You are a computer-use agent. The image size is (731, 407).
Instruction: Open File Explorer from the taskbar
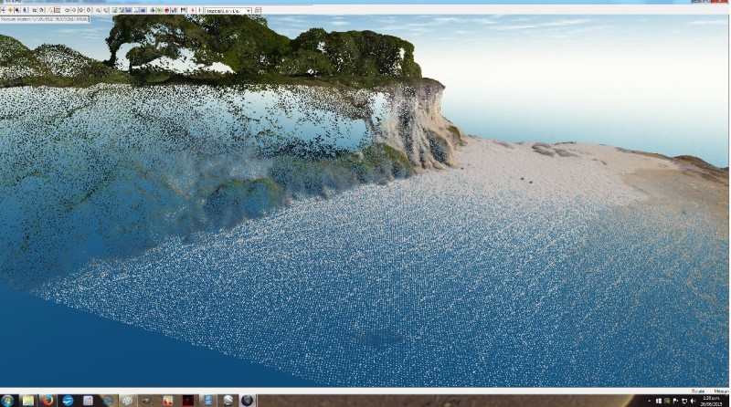27,401
